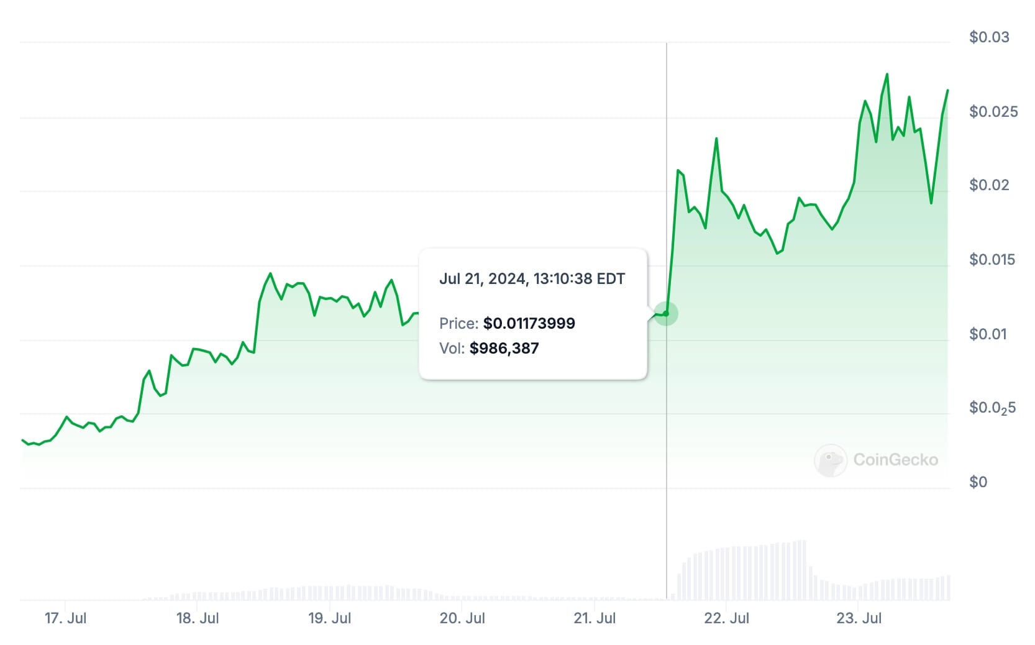
Task: Click the CoinGecko watermark text
Action: coord(895,460)
